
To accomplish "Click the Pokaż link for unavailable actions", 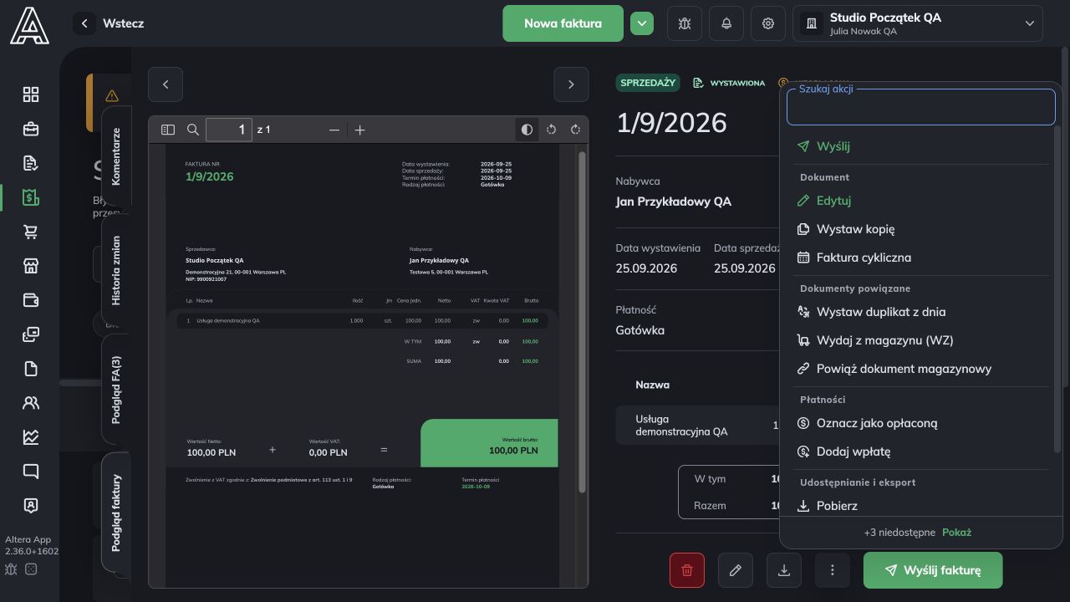I will tap(956, 533).
